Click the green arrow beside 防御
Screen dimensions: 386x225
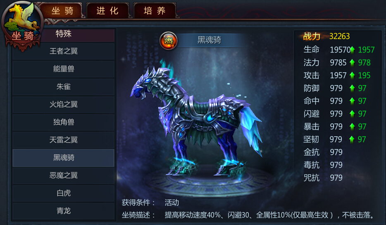click(x=352, y=88)
